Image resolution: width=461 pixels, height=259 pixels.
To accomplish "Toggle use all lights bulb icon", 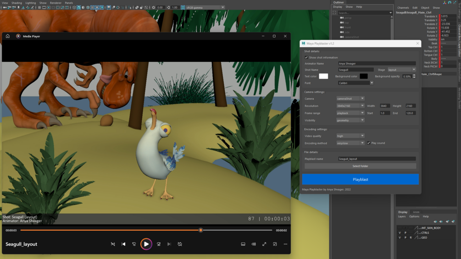I will (x=97, y=7).
